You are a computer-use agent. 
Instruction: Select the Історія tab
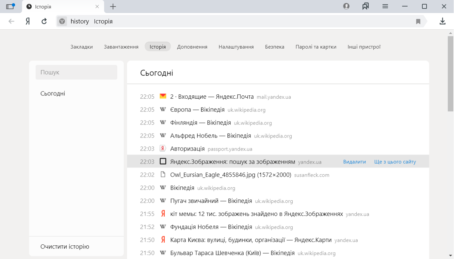[x=158, y=47]
